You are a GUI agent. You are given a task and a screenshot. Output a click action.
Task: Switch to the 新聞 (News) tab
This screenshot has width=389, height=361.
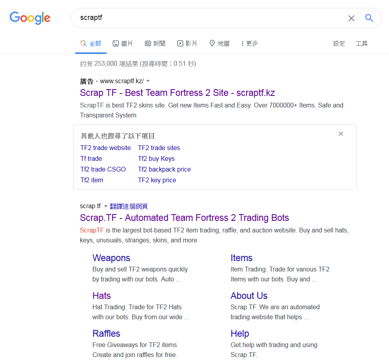155,43
